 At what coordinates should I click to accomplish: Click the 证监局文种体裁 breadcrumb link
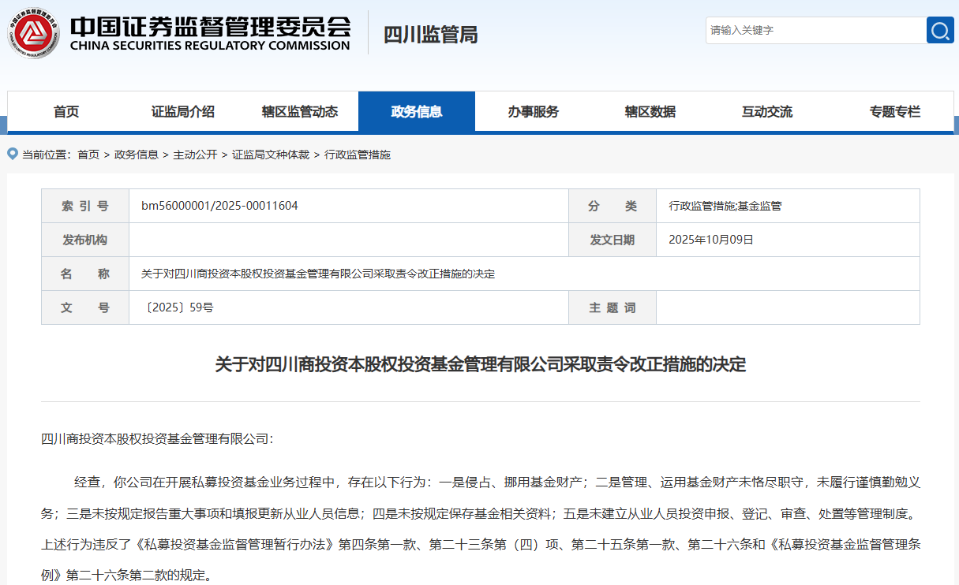click(271, 155)
